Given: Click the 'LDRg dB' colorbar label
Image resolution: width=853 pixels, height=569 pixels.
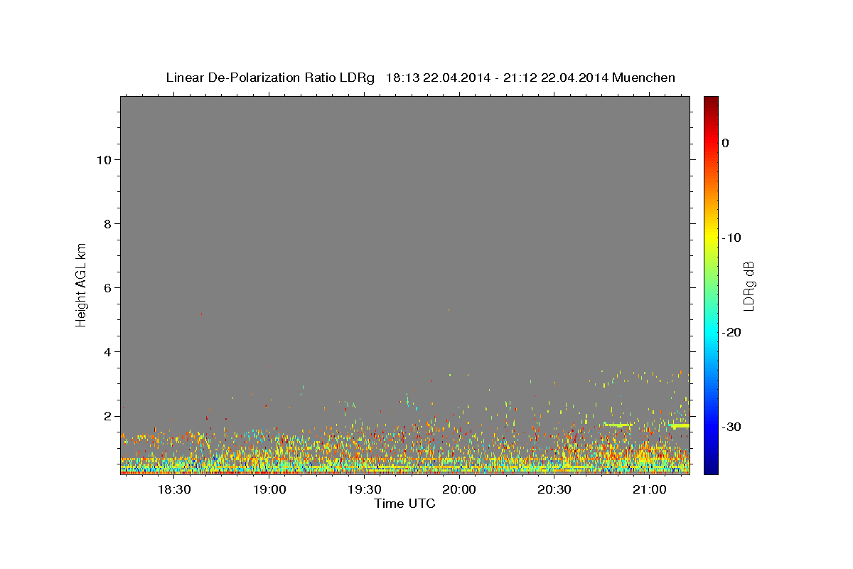Looking at the screenshot, I should point(748,286).
